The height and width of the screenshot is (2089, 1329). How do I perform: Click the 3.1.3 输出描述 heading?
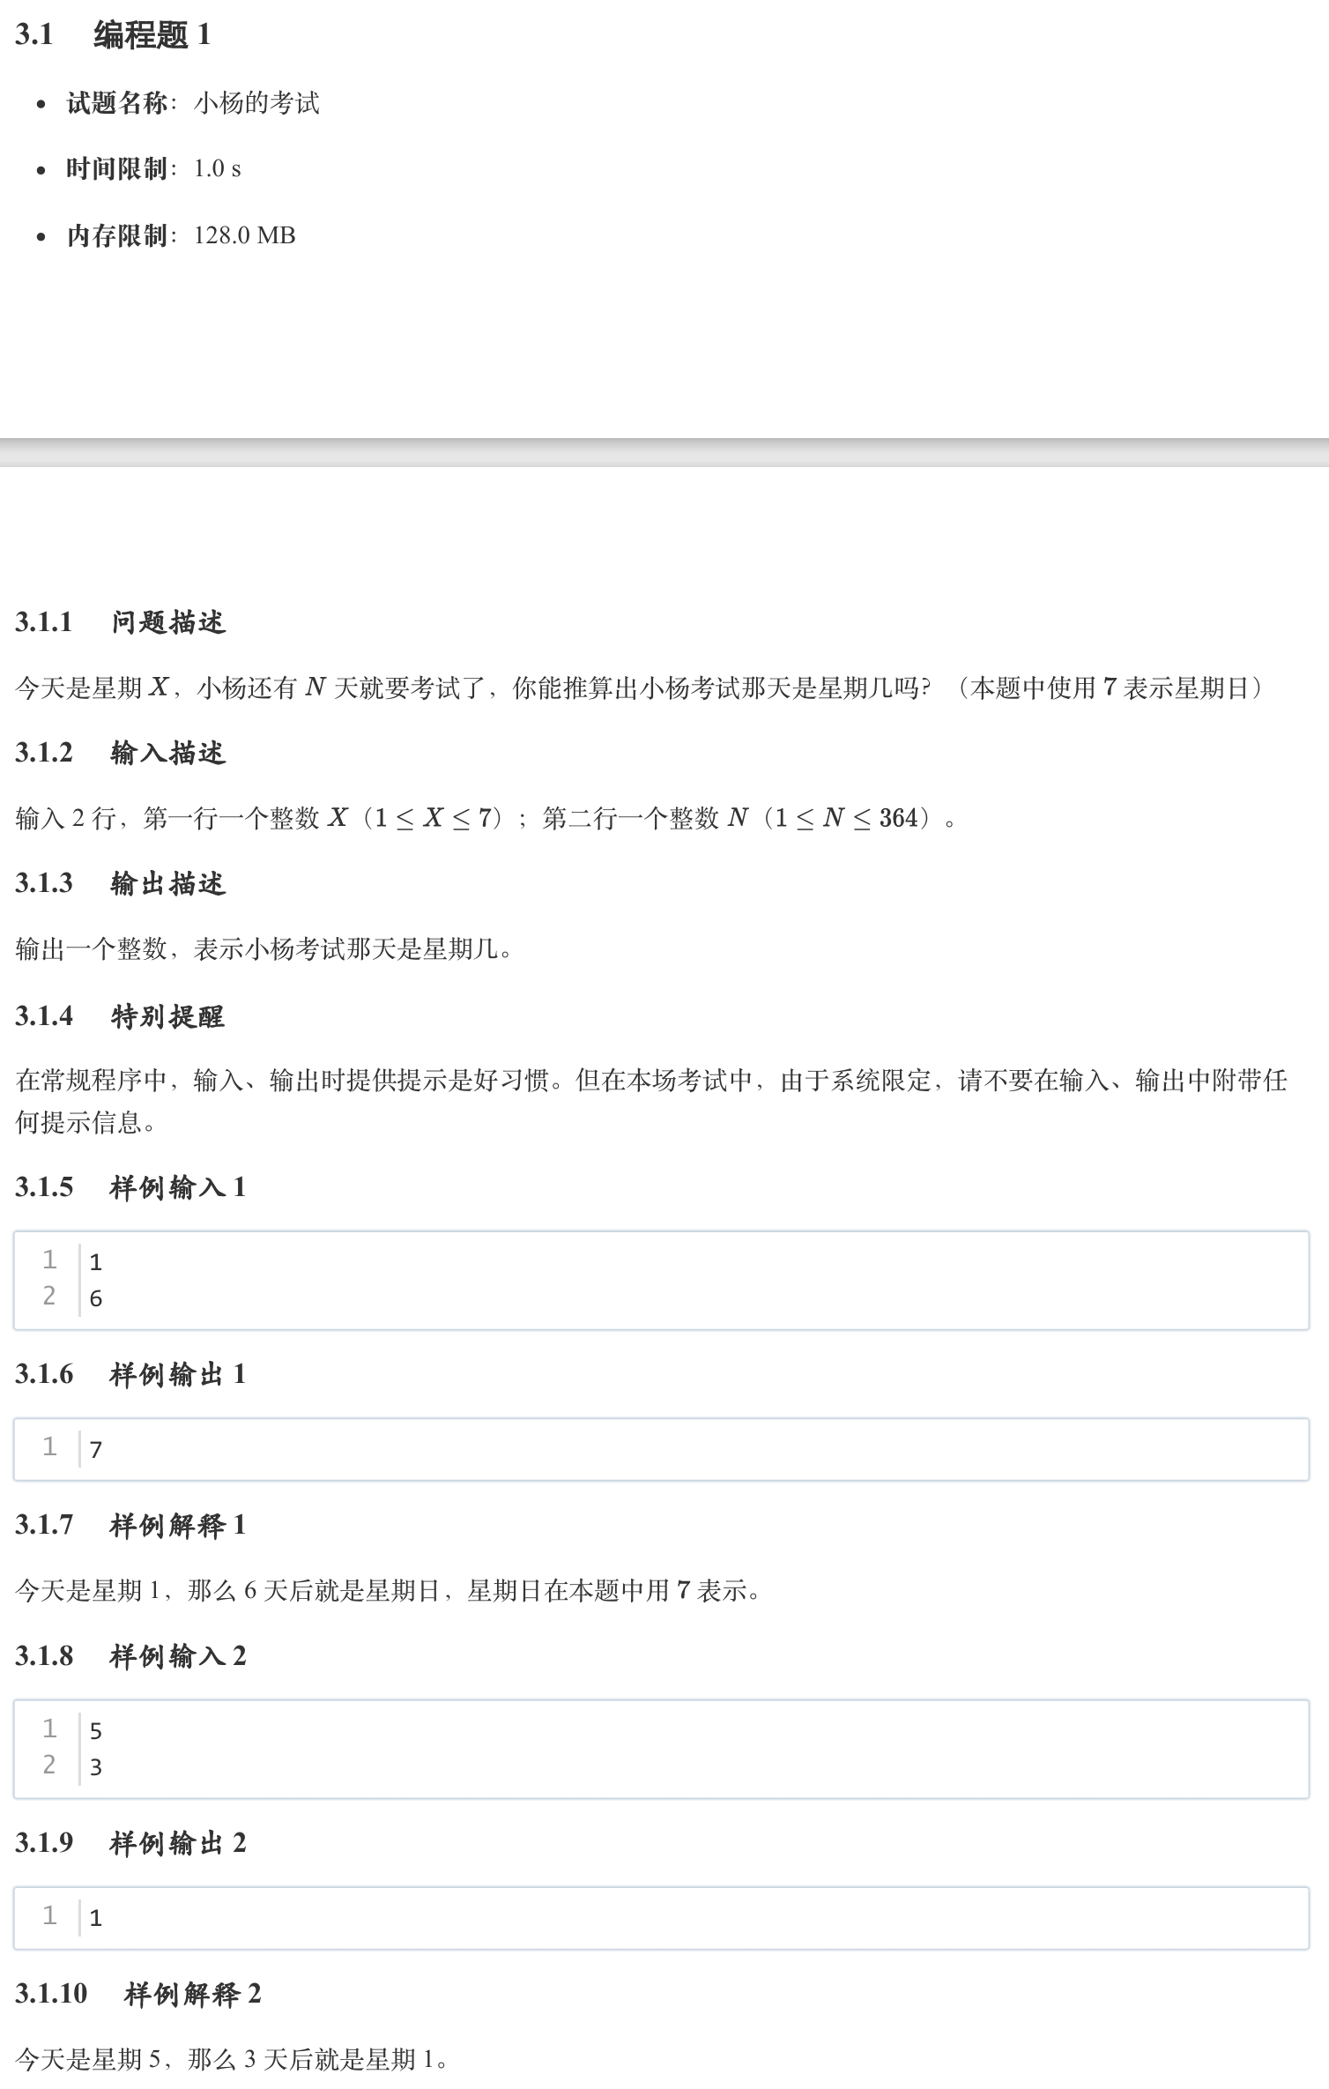click(x=121, y=883)
